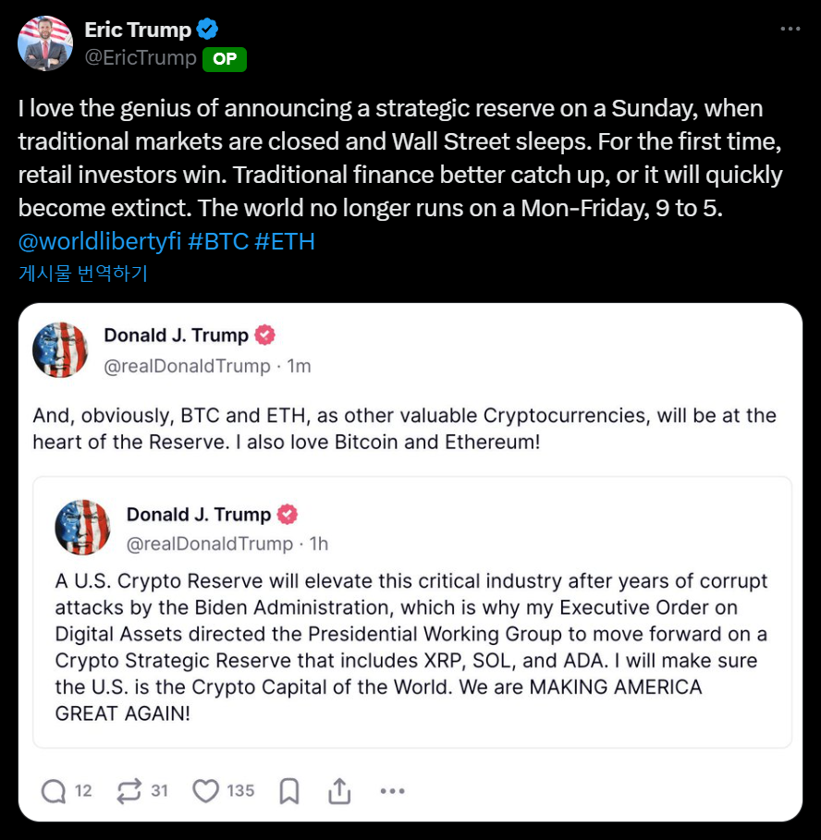Click the @worldlibertyfi mention link
This screenshot has height=840, width=821.
pyautogui.click(x=99, y=242)
